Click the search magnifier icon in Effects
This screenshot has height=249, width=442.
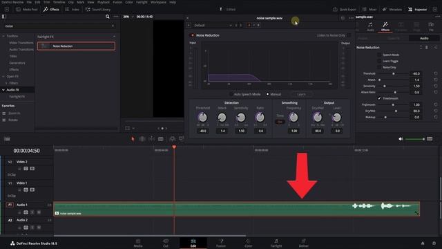(108, 17)
